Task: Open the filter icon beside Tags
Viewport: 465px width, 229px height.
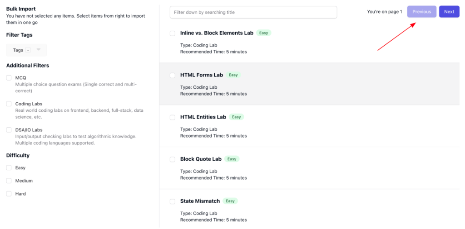Action: pyautogui.click(x=39, y=50)
